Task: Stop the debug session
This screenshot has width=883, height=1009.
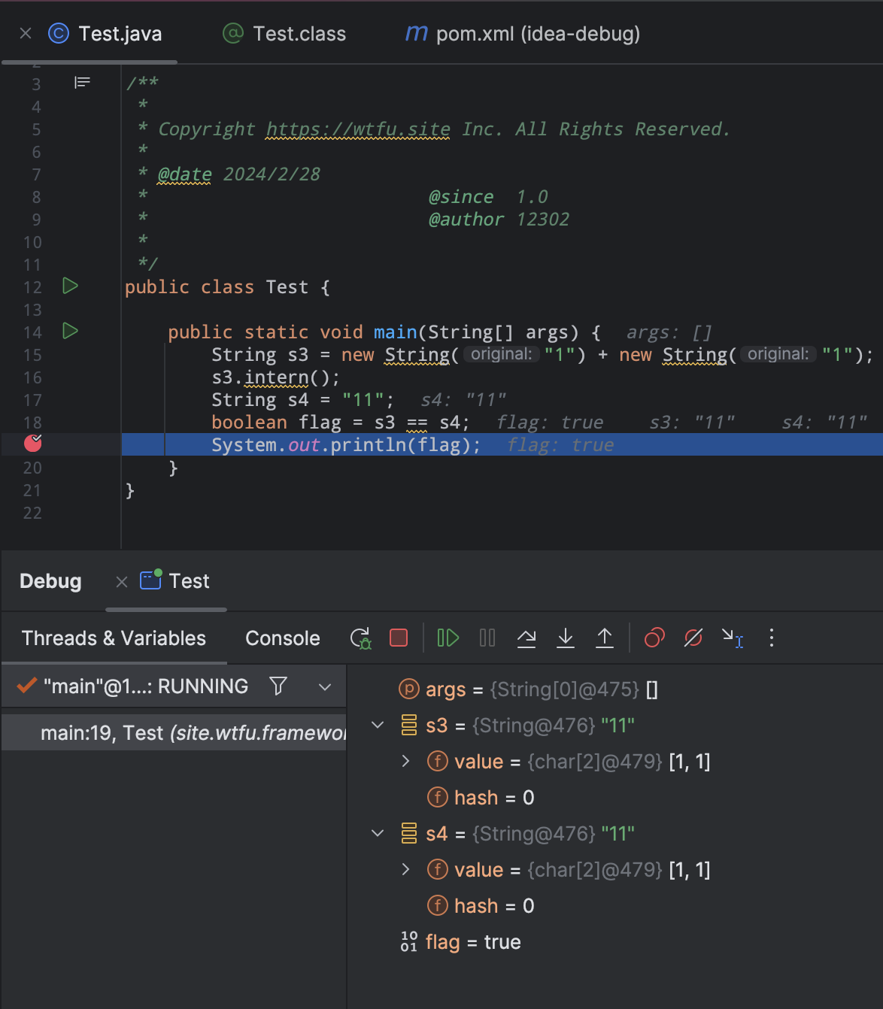Action: (399, 638)
